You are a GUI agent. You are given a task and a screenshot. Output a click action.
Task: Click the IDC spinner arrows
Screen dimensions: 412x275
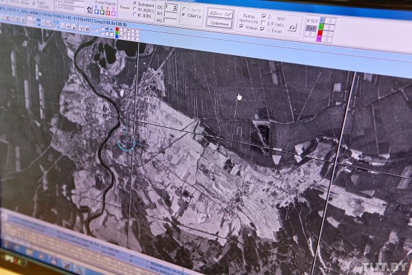coord(174,8)
